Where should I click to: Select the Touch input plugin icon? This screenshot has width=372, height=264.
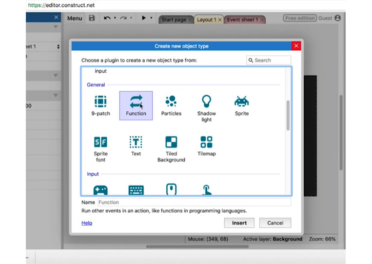click(x=206, y=190)
